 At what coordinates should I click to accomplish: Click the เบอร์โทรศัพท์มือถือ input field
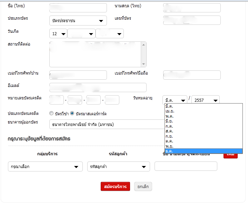pos(192,75)
